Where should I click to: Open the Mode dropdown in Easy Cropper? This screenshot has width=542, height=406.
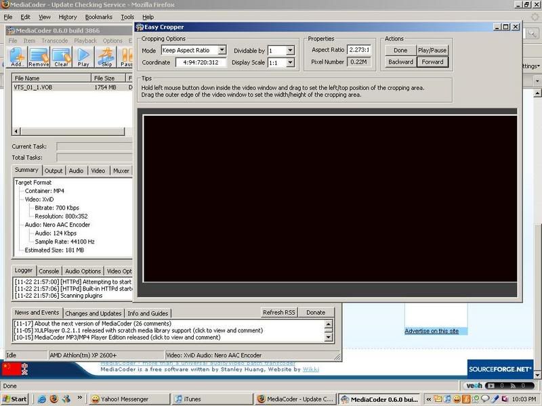222,50
